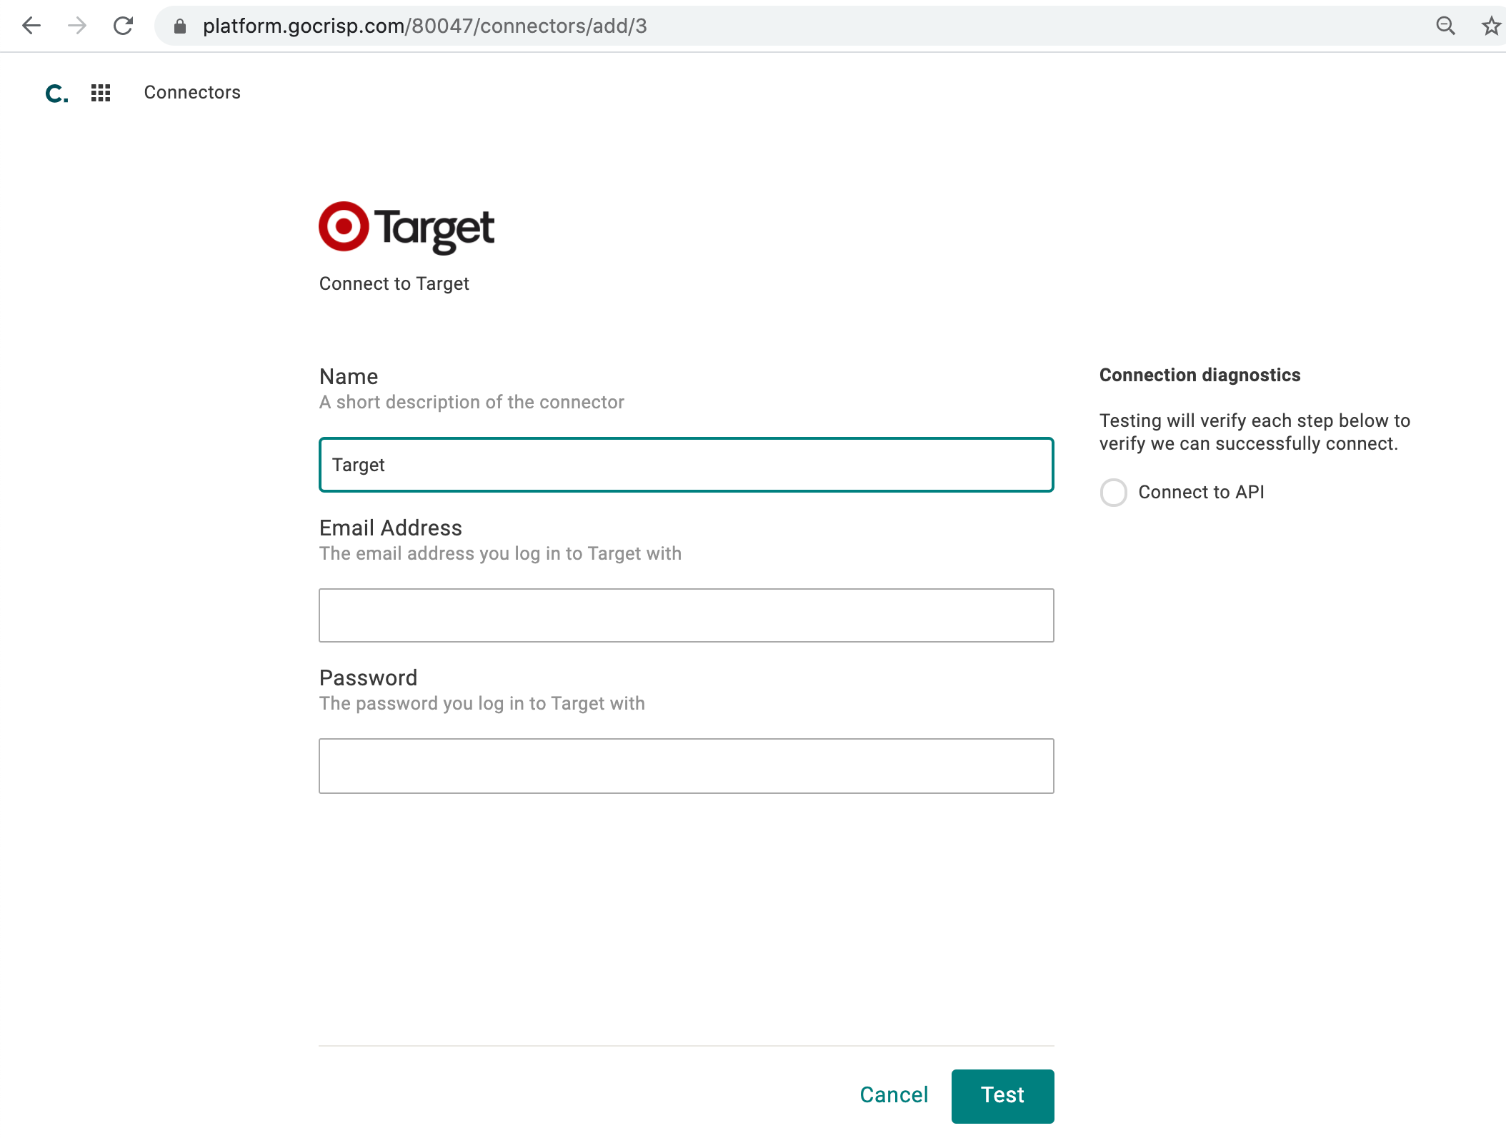
Task: Click the 'Connect to Target' subtitle
Action: 394,283
